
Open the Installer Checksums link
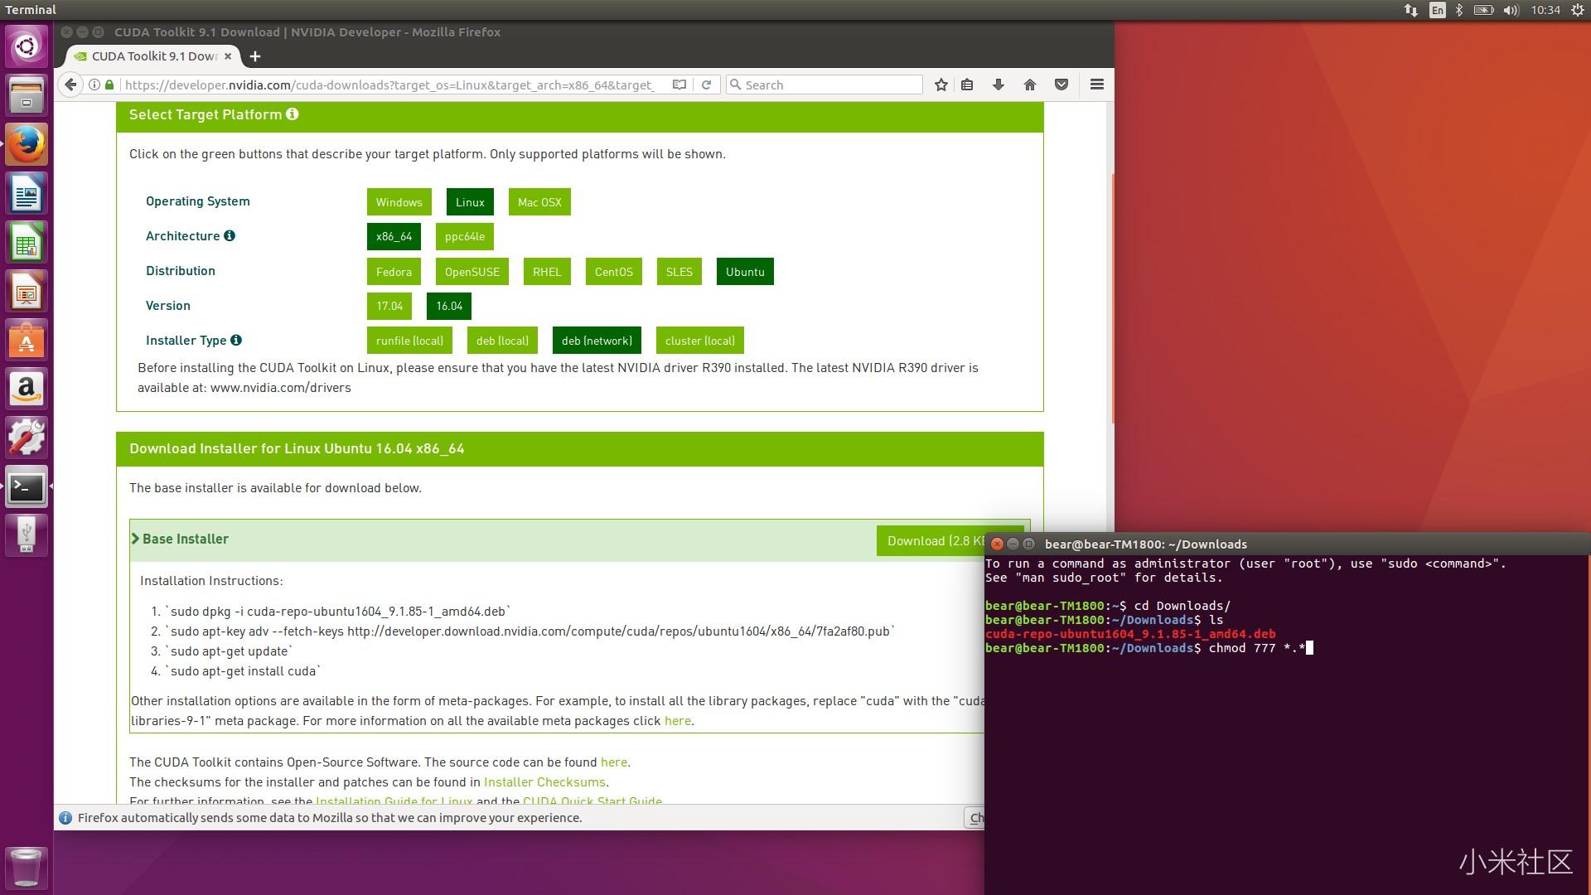tap(544, 782)
